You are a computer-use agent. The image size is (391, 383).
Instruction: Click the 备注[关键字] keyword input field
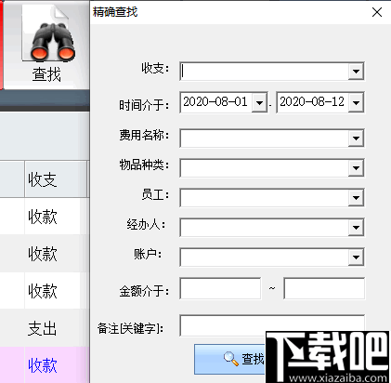272,325
